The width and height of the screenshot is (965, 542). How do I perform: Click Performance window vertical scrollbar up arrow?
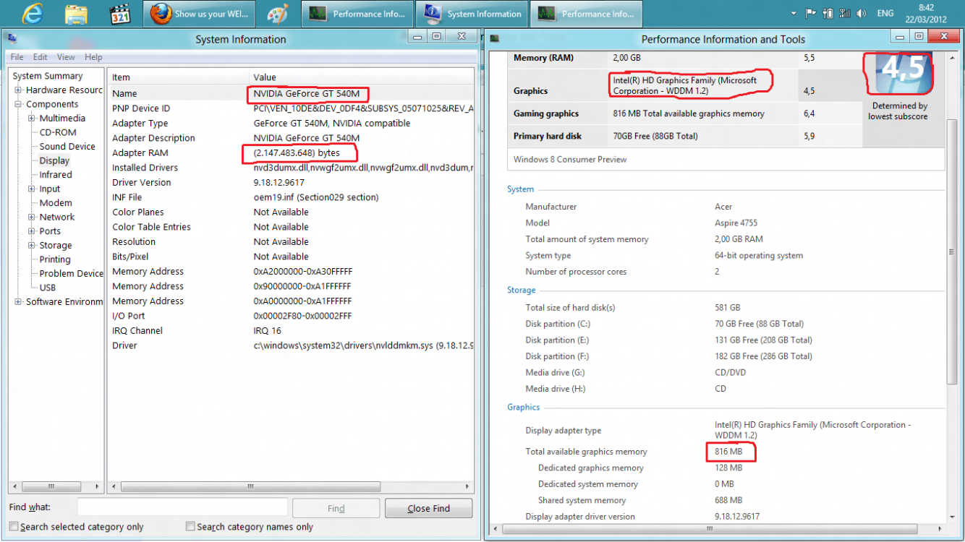point(953,56)
